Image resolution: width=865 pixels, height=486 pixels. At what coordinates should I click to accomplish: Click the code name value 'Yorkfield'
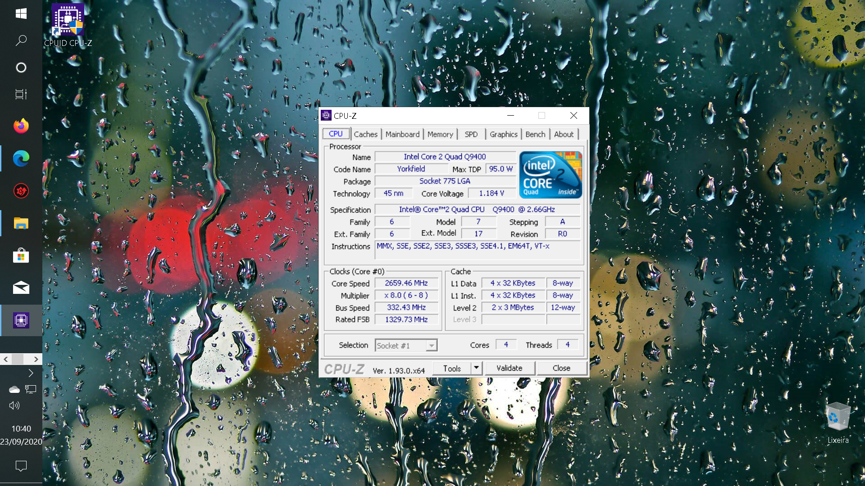(411, 169)
